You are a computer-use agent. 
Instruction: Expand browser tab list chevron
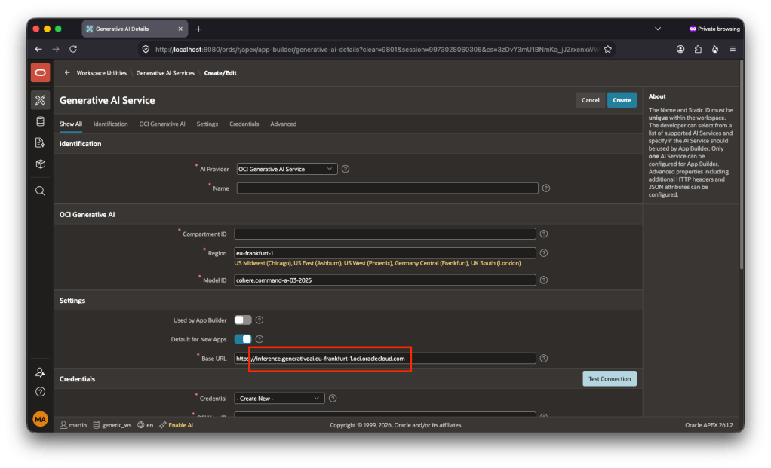click(657, 29)
